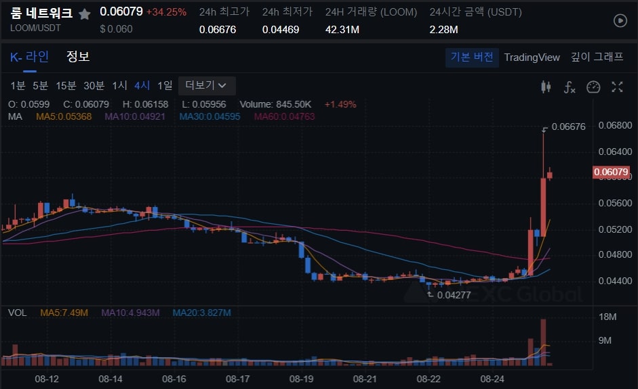Choose the 15분 interval

[66, 86]
